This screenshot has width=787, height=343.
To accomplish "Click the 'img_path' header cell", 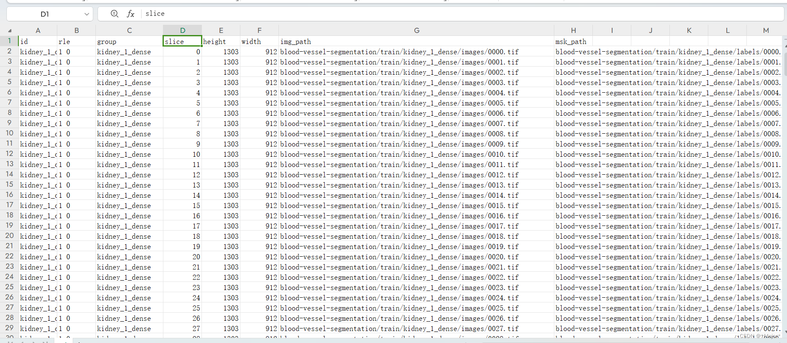I will pos(416,41).
